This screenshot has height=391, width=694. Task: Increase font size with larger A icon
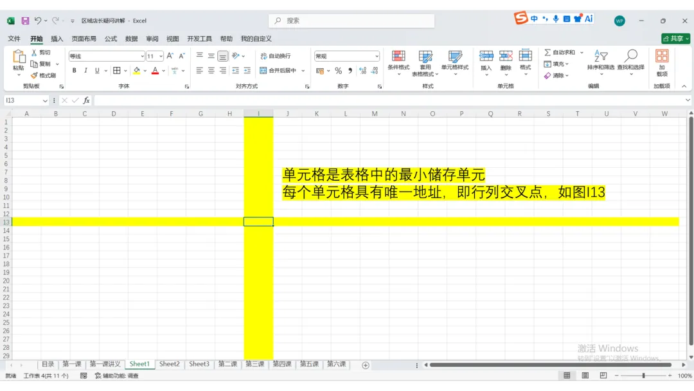[170, 56]
